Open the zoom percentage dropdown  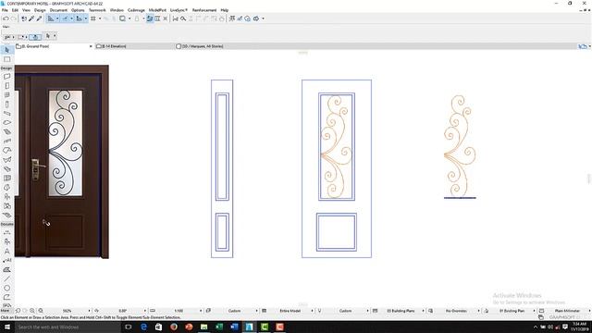[90, 311]
